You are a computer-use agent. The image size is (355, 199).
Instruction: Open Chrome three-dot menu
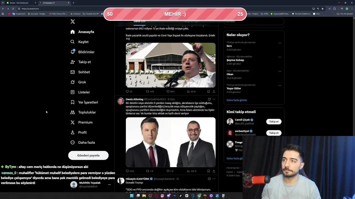(352, 9)
